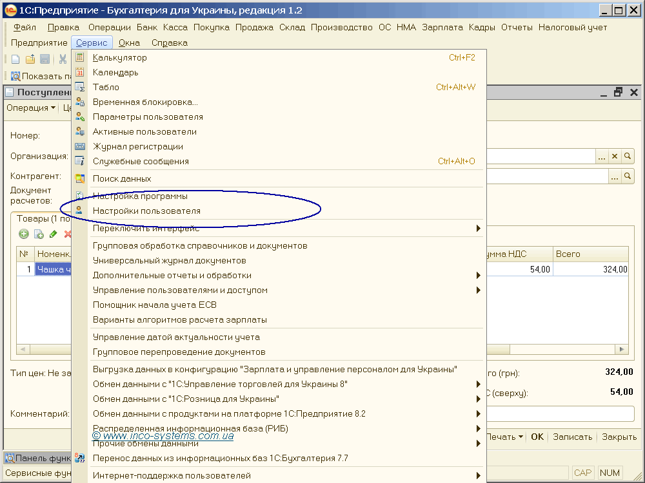The height and width of the screenshot is (483, 645).
Task: Open Активные пользователи
Action: (x=279, y=131)
